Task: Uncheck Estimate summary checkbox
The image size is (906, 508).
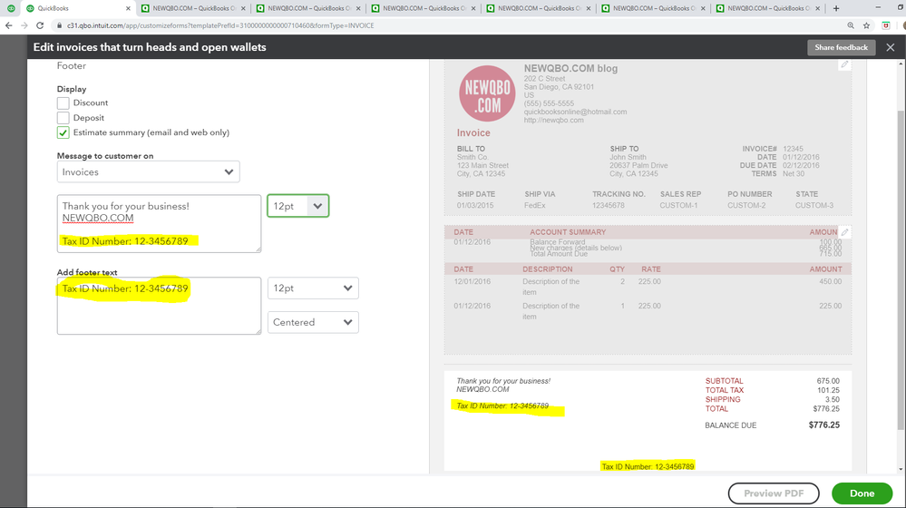Action: pyautogui.click(x=63, y=133)
